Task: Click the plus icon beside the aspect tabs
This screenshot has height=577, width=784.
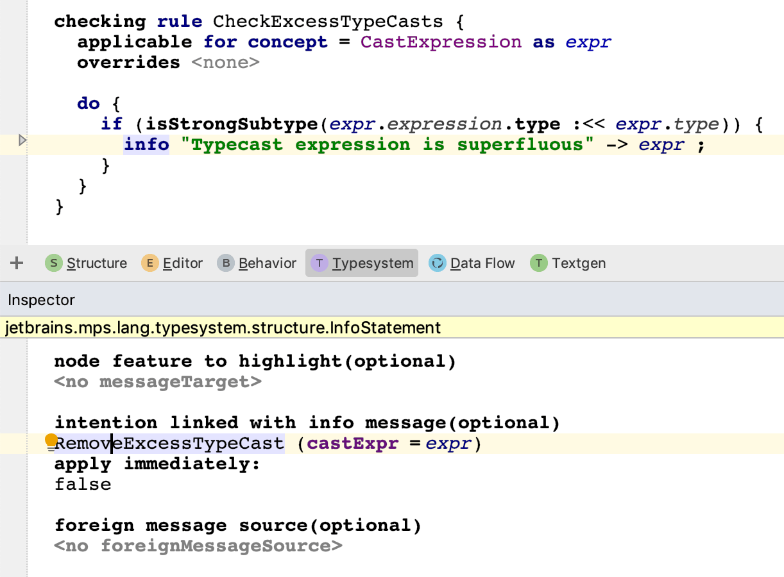Action: (17, 263)
